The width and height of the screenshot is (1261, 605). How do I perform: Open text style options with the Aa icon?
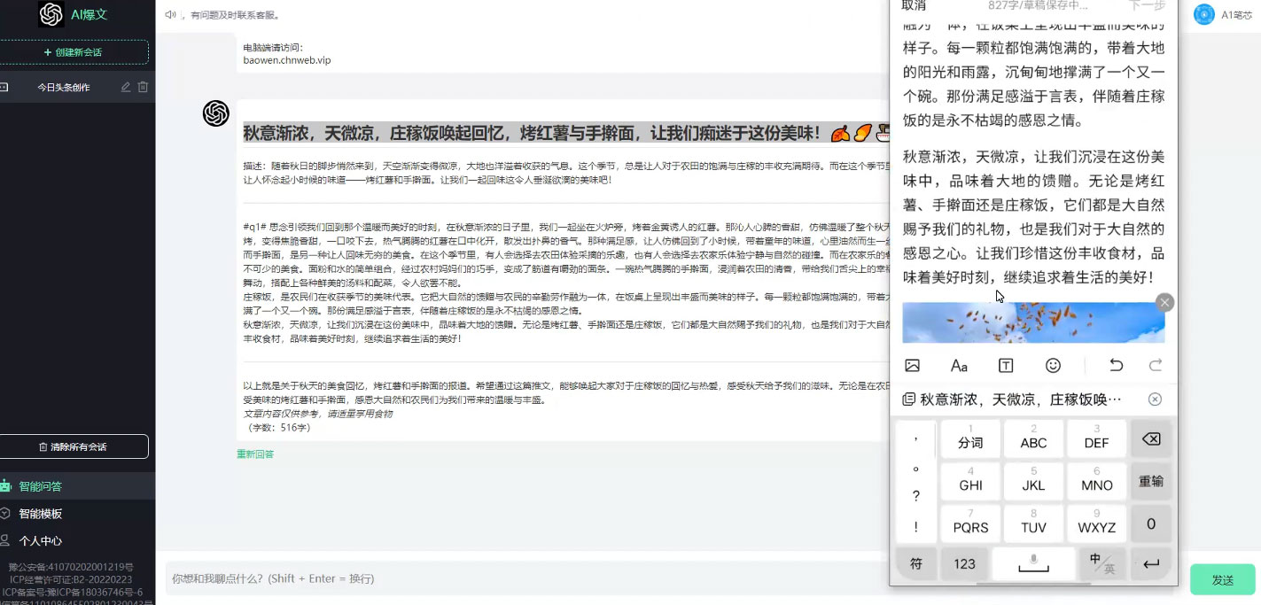(958, 364)
